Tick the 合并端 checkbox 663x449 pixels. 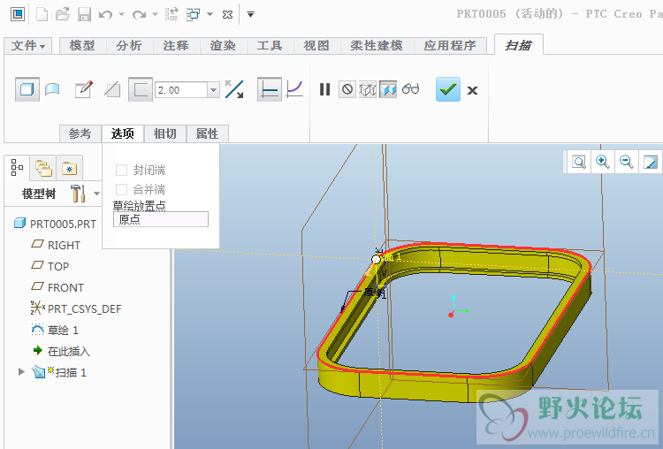tap(121, 189)
